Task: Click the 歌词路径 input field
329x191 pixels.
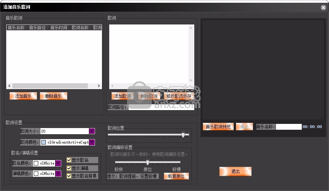Action: point(161,107)
